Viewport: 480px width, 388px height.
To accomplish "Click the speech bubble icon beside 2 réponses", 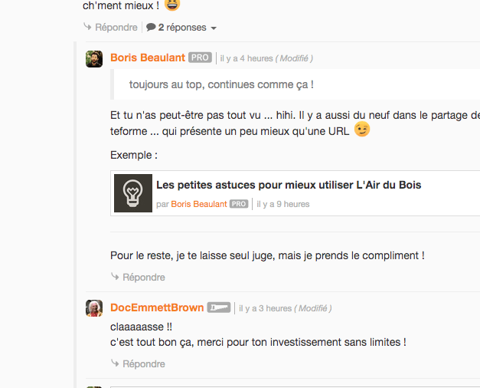I will 151,28.
